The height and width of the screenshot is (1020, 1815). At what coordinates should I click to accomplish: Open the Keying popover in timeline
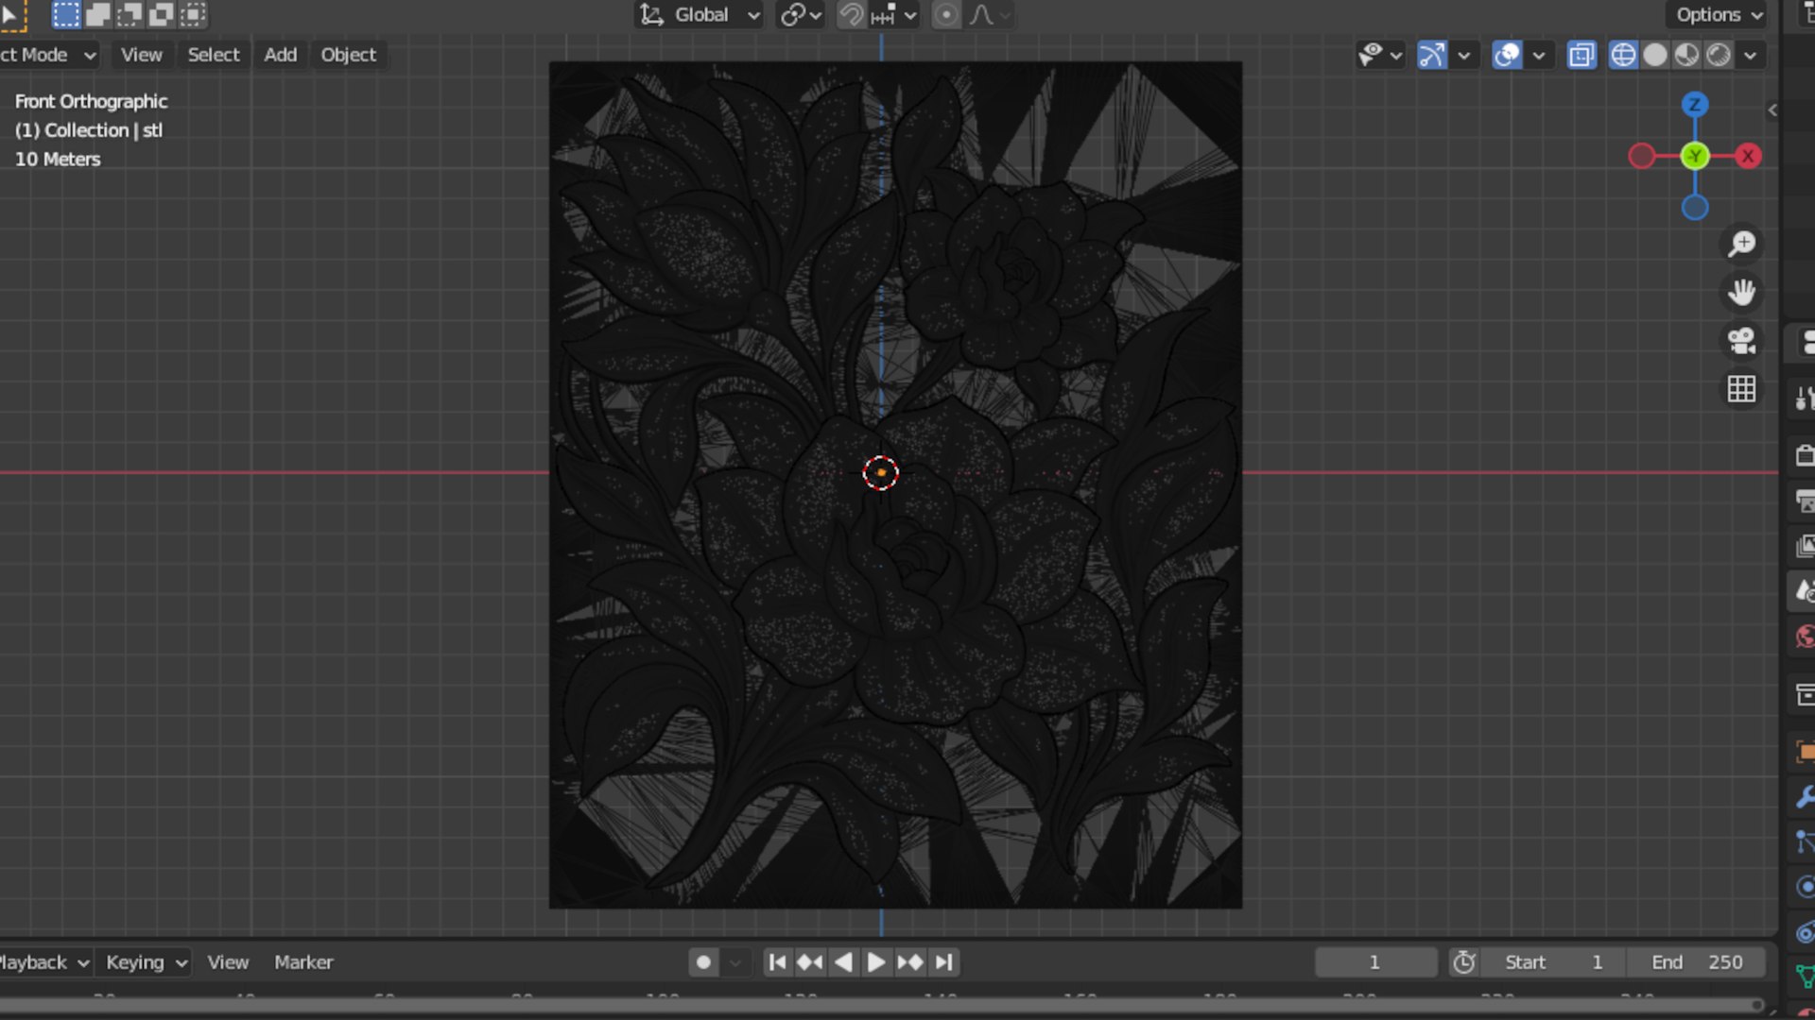(x=146, y=962)
